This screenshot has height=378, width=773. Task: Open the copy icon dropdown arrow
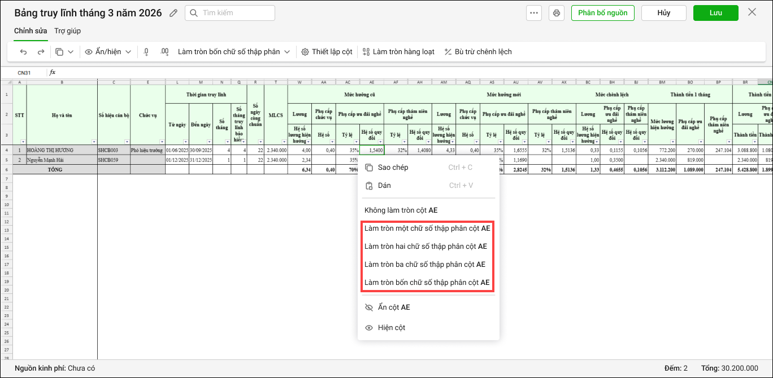point(71,52)
